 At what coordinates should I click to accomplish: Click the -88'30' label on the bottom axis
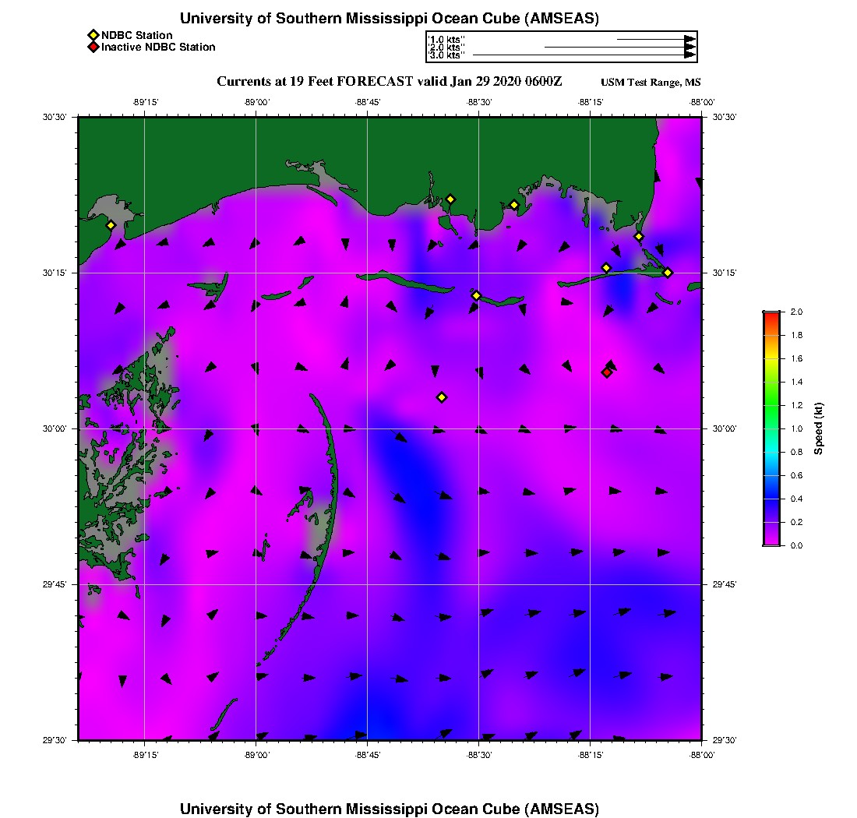coord(479,755)
